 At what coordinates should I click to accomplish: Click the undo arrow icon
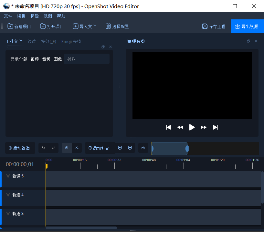(x=43, y=148)
